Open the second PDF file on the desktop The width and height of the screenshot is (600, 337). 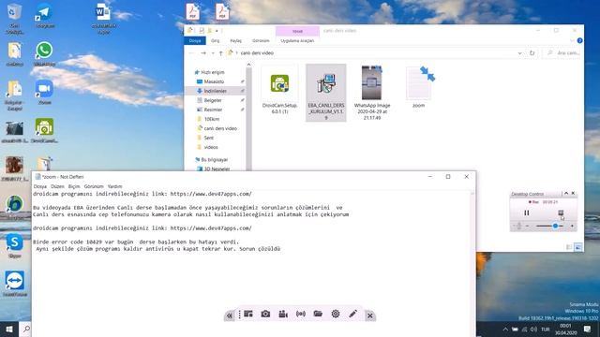pyautogui.click(x=222, y=12)
